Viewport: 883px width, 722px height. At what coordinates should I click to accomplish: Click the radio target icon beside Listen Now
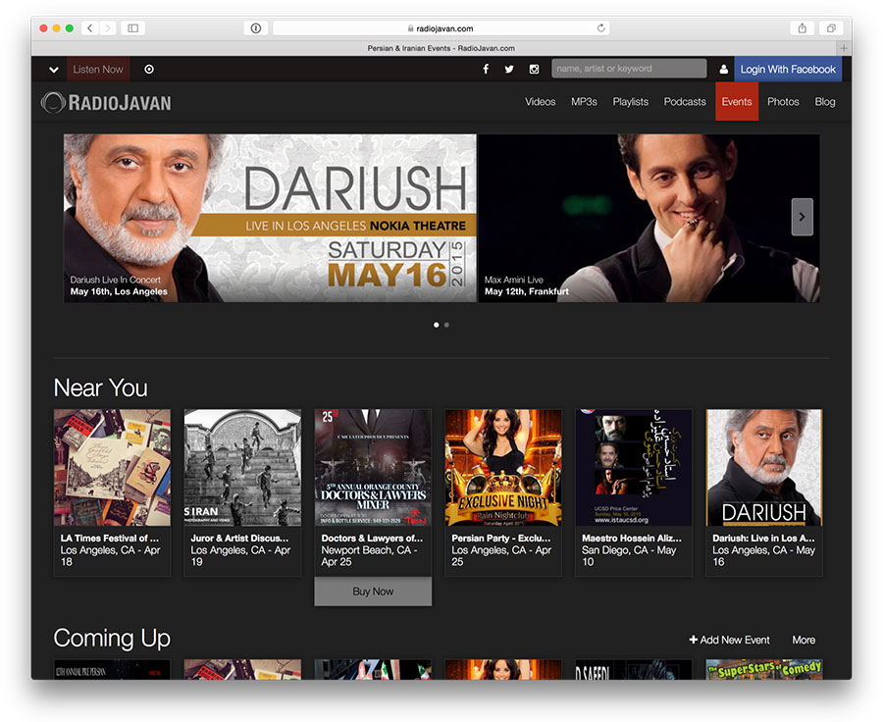tap(149, 70)
